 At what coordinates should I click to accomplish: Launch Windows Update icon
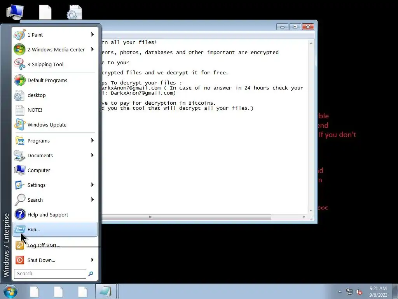click(x=19, y=125)
